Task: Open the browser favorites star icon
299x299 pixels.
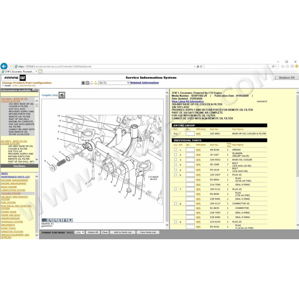Action: pyautogui.click(x=287, y=66)
